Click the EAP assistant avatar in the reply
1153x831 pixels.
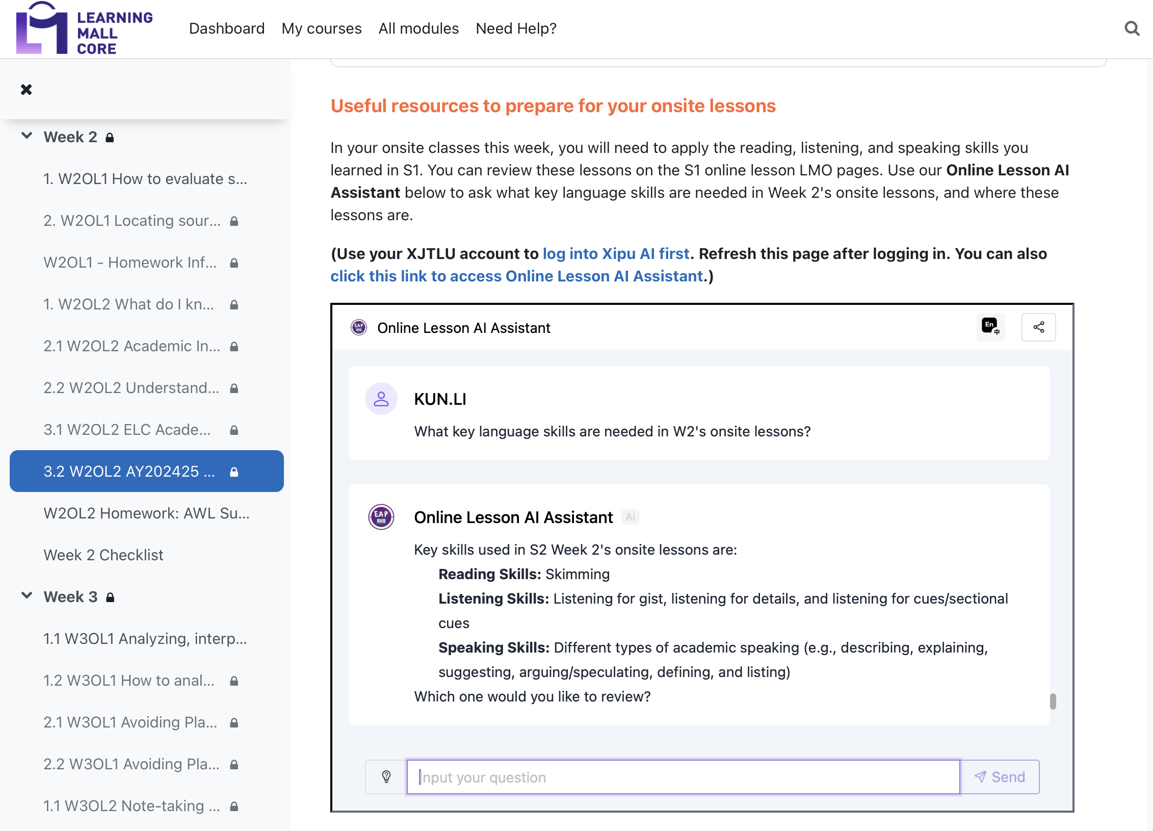[381, 516]
